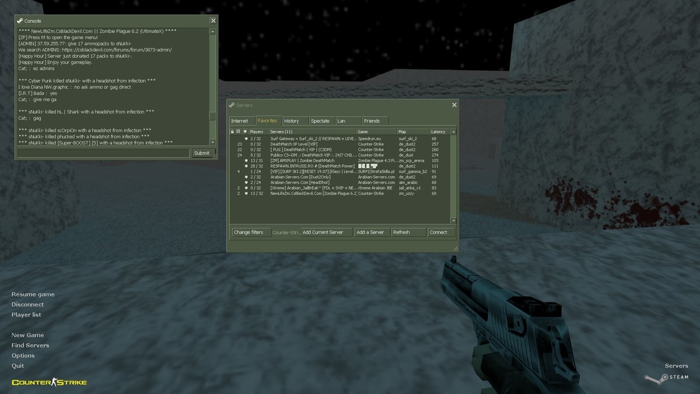Viewport: 700px width, 394px height.
Task: Click the Steam logo in the lower right corner
Action: (x=666, y=377)
